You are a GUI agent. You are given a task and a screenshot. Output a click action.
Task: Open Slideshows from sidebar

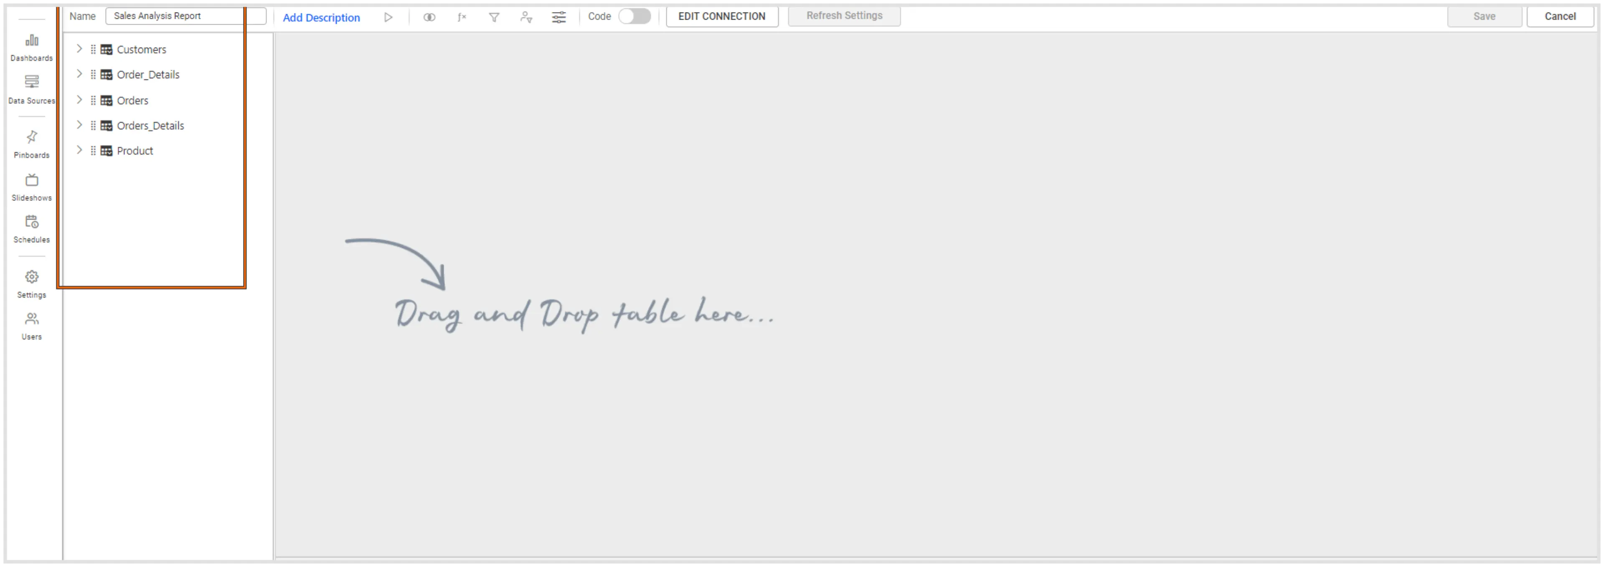pyautogui.click(x=32, y=187)
